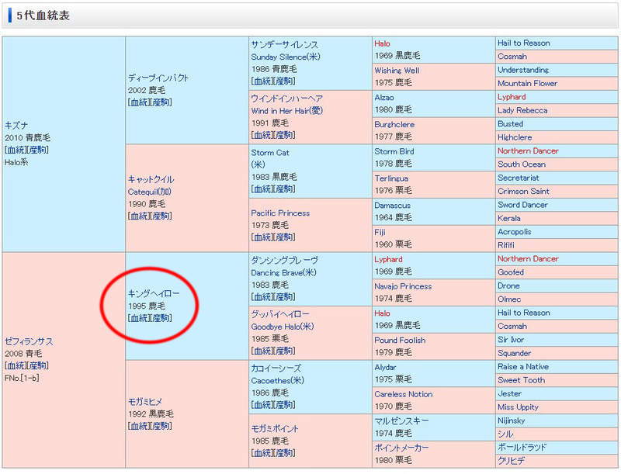Image resolution: width=621 pixels, height=474 pixels.
Task: Open the キズナ horse link
Action: click(18, 125)
